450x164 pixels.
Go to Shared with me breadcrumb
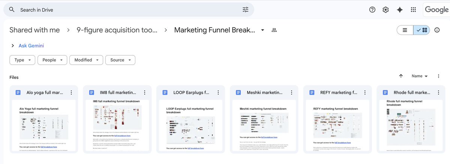(34, 30)
